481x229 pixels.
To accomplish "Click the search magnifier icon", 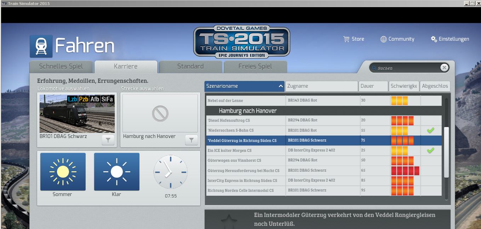I will pos(374,68).
